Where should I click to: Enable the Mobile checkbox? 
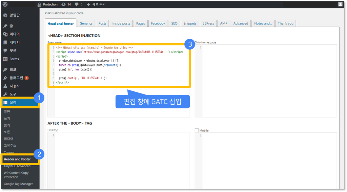pyautogui.click(x=197, y=130)
